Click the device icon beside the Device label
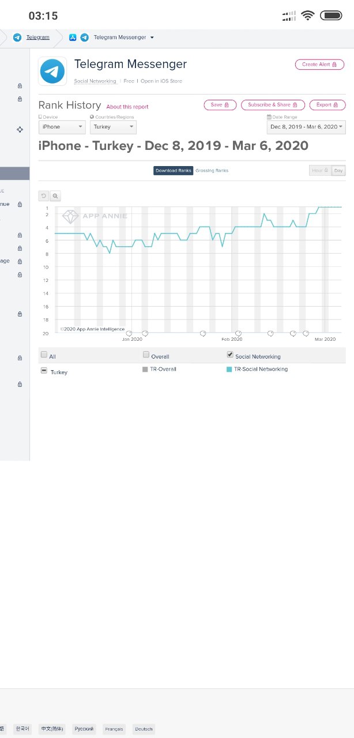Screen dimensions: 354x738 [40, 117]
